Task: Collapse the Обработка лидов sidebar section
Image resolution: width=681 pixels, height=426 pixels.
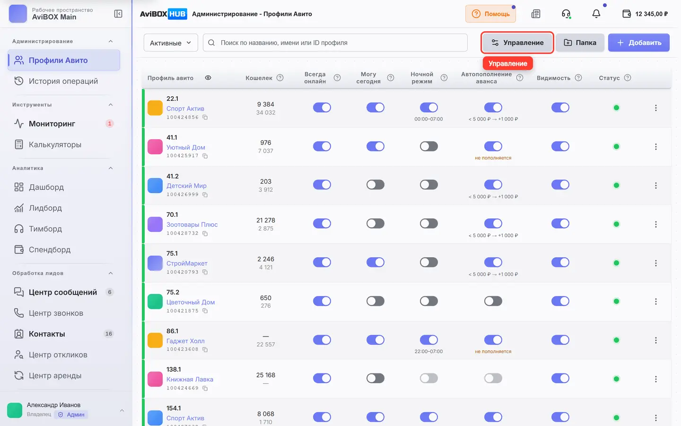Action: (111, 273)
